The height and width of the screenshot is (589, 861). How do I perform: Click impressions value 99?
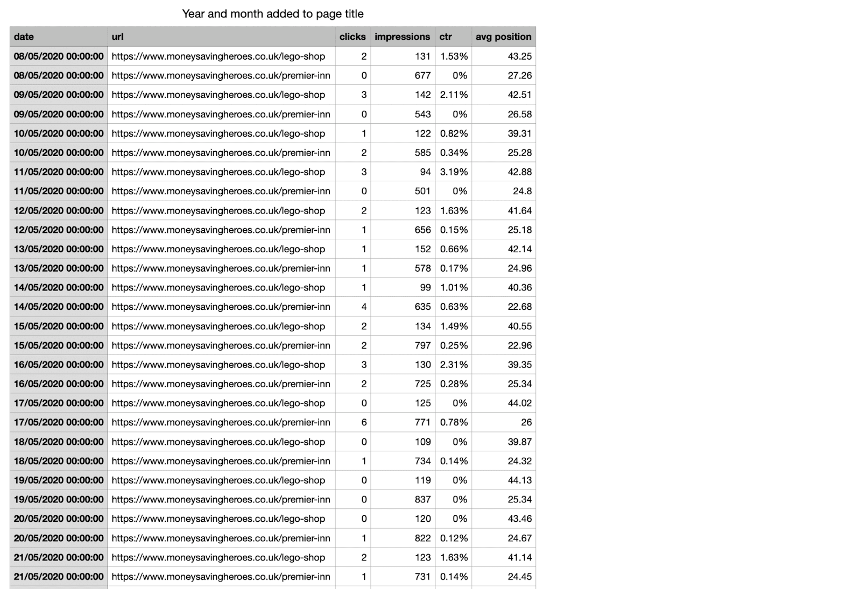[425, 287]
